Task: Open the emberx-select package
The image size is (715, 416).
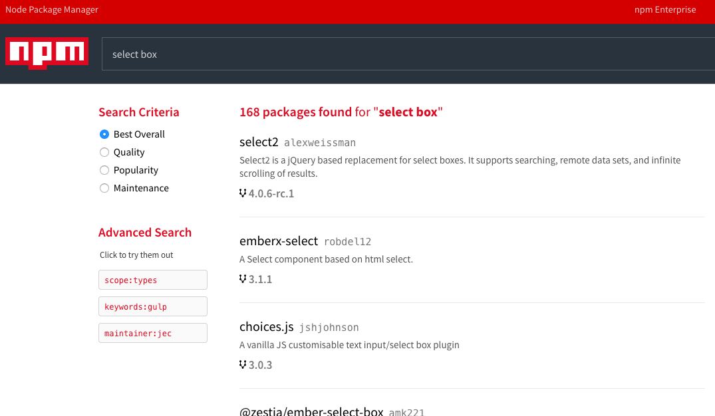Action: pyautogui.click(x=279, y=241)
